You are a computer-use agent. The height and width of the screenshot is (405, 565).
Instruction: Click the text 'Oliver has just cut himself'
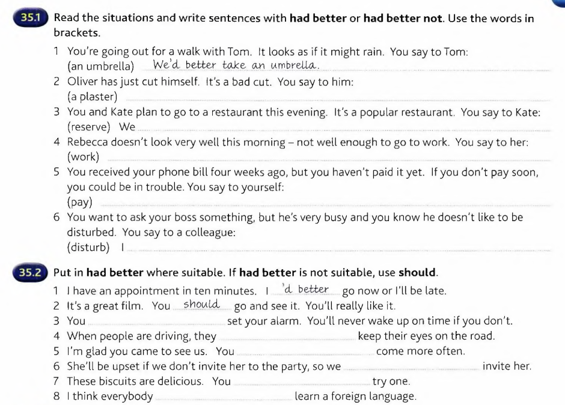point(133,82)
